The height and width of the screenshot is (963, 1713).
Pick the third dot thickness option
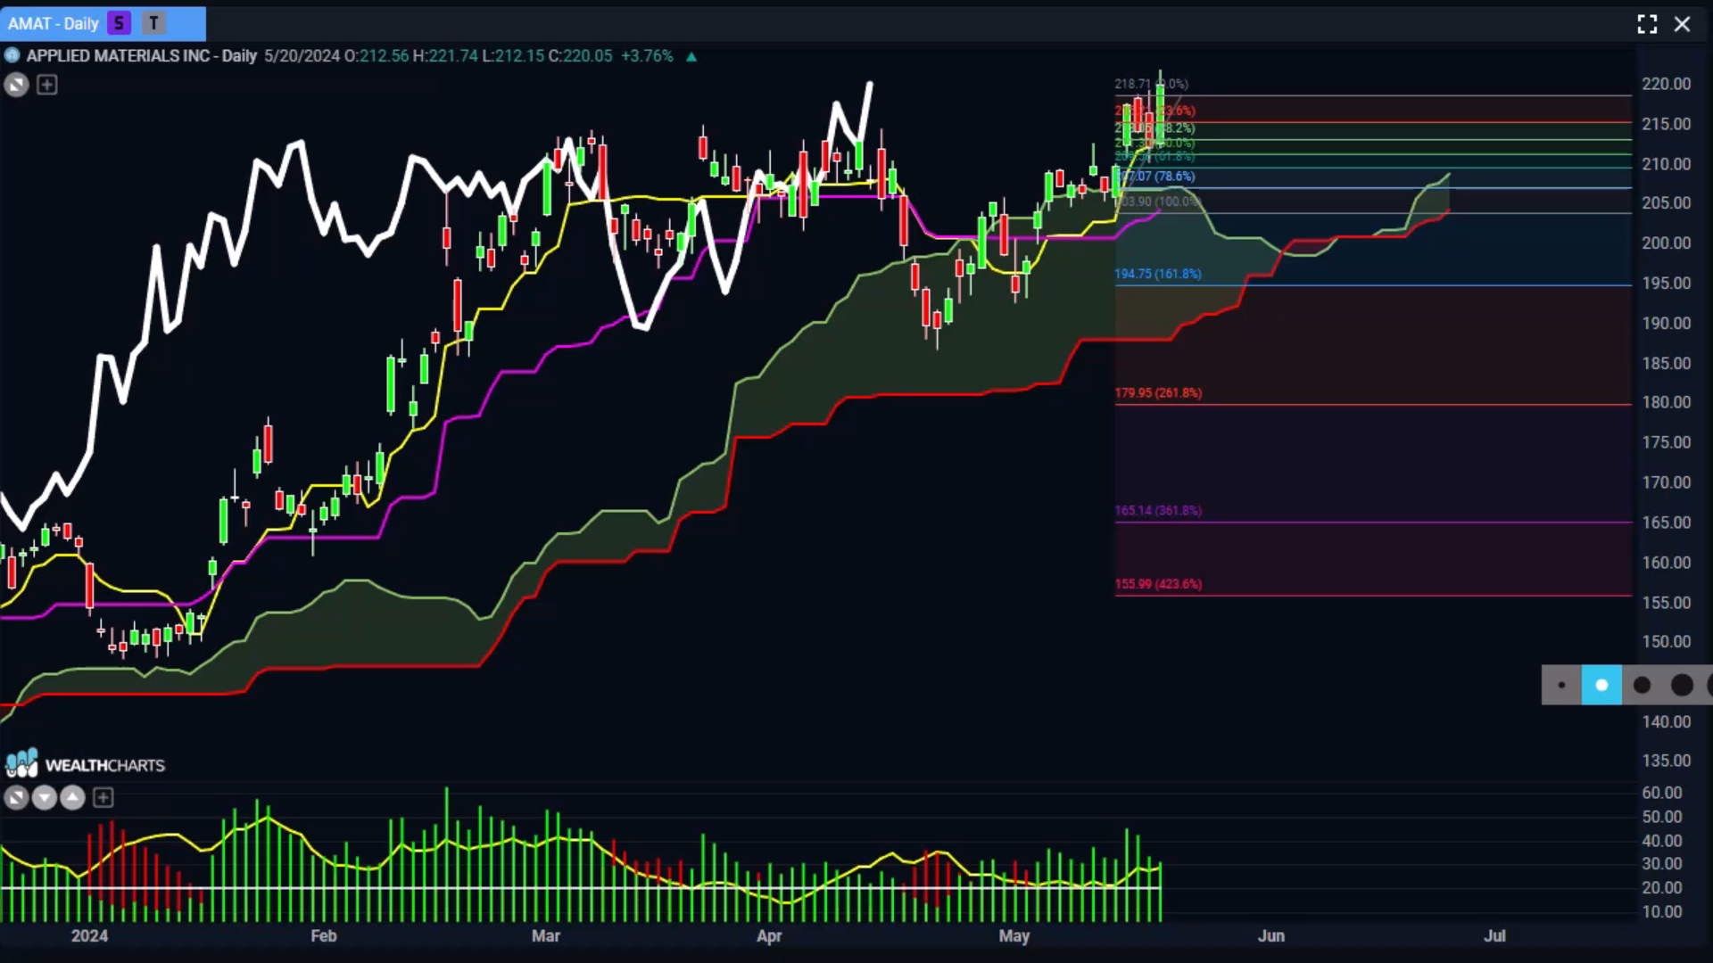tap(1642, 685)
